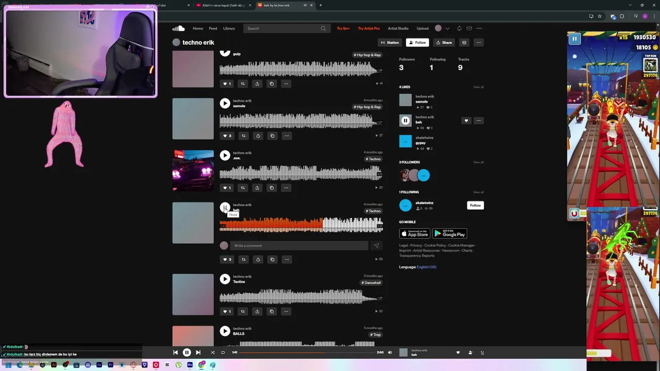Adjust the player bar progress timeline

click(307, 352)
